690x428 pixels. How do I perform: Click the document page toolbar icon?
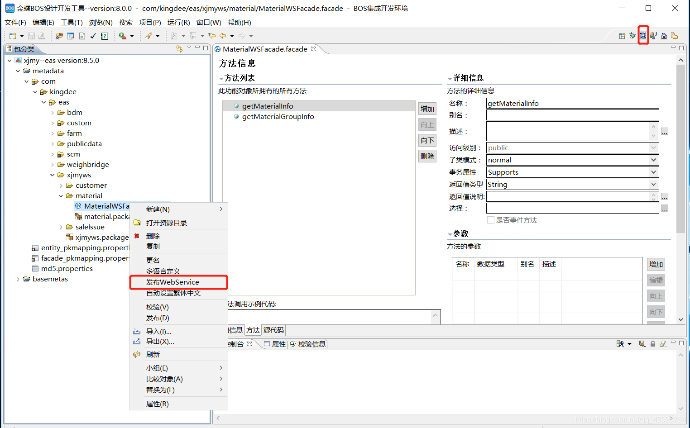pyautogui.click(x=82, y=36)
